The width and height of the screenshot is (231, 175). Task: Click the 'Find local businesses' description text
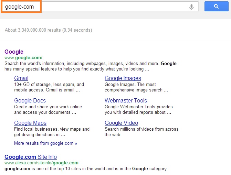(52, 132)
